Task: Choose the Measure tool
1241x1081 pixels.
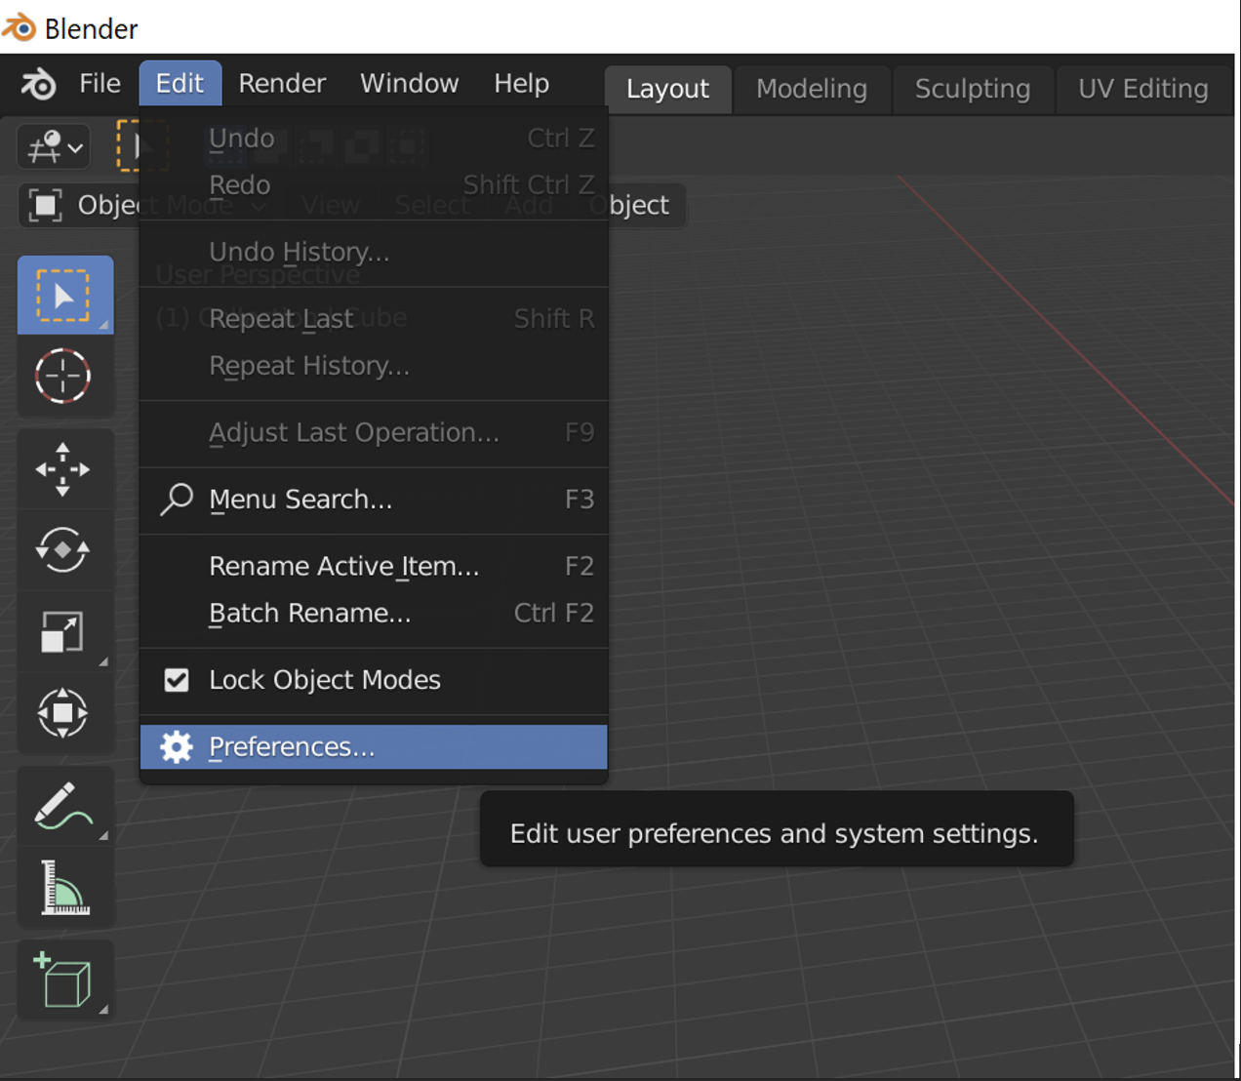Action: [64, 888]
